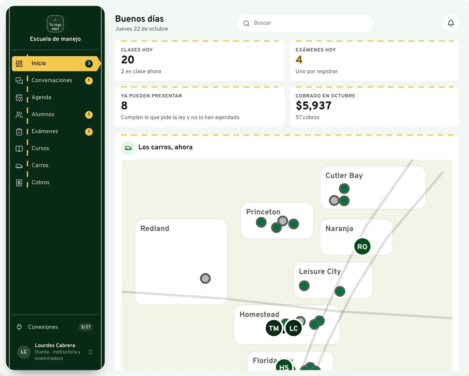Viewport: 469px width, 376px height.
Task: Click the date text Jueves 22 de octubre
Action: [142, 29]
